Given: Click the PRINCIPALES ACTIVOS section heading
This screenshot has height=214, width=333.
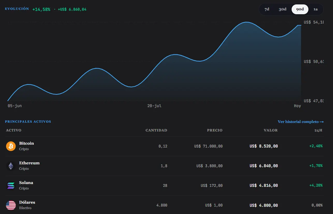Looking at the screenshot, I should [x=28, y=122].
